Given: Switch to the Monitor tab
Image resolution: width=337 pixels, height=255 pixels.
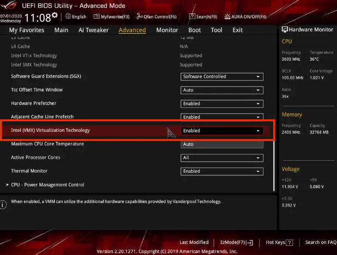Looking at the screenshot, I should click(x=167, y=30).
